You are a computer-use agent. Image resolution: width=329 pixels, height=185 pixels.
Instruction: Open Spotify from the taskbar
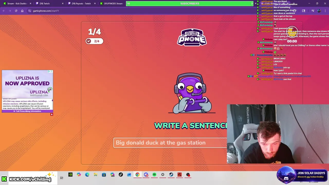click(154, 175)
